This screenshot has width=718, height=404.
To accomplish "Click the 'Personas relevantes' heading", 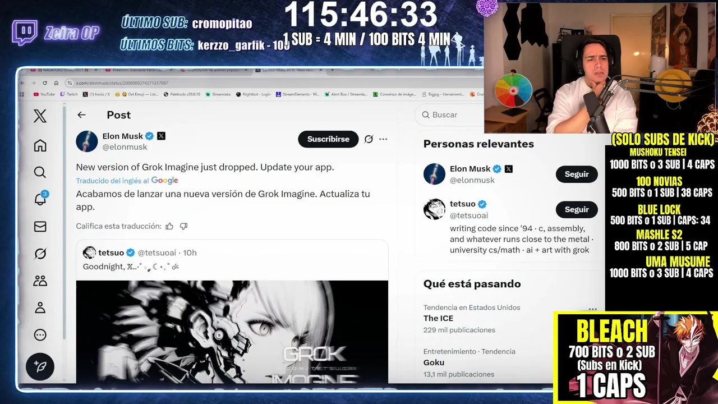I will [478, 144].
